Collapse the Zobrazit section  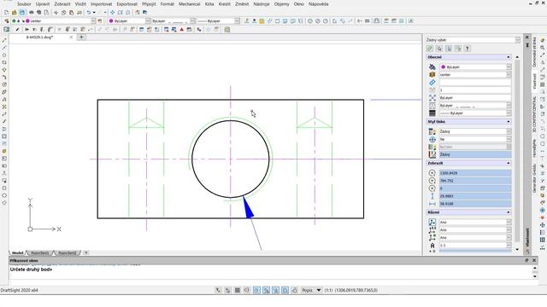tap(509, 163)
